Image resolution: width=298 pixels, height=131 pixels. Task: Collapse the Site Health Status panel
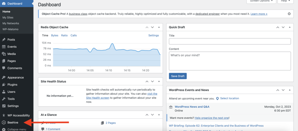click(159, 81)
